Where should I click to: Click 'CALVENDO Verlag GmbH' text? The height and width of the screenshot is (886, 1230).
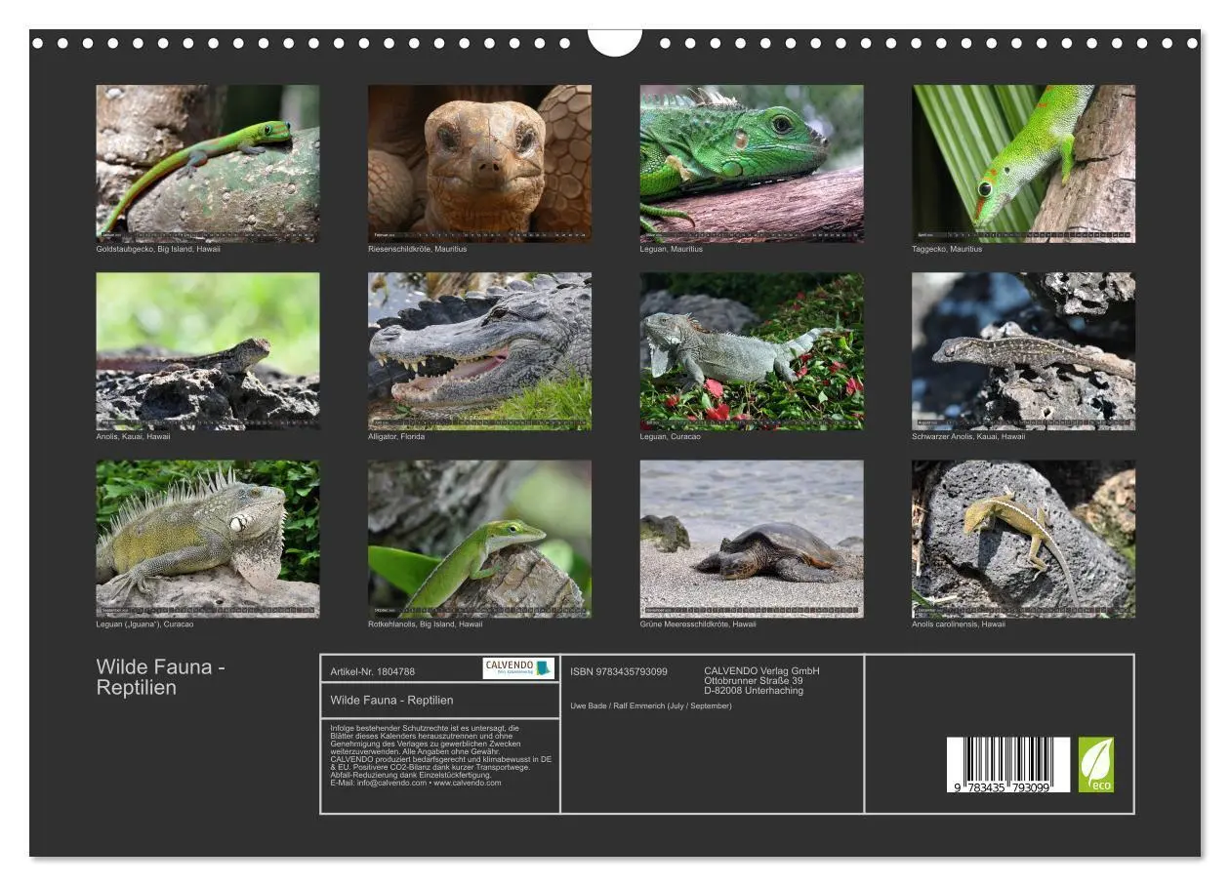[x=762, y=671]
